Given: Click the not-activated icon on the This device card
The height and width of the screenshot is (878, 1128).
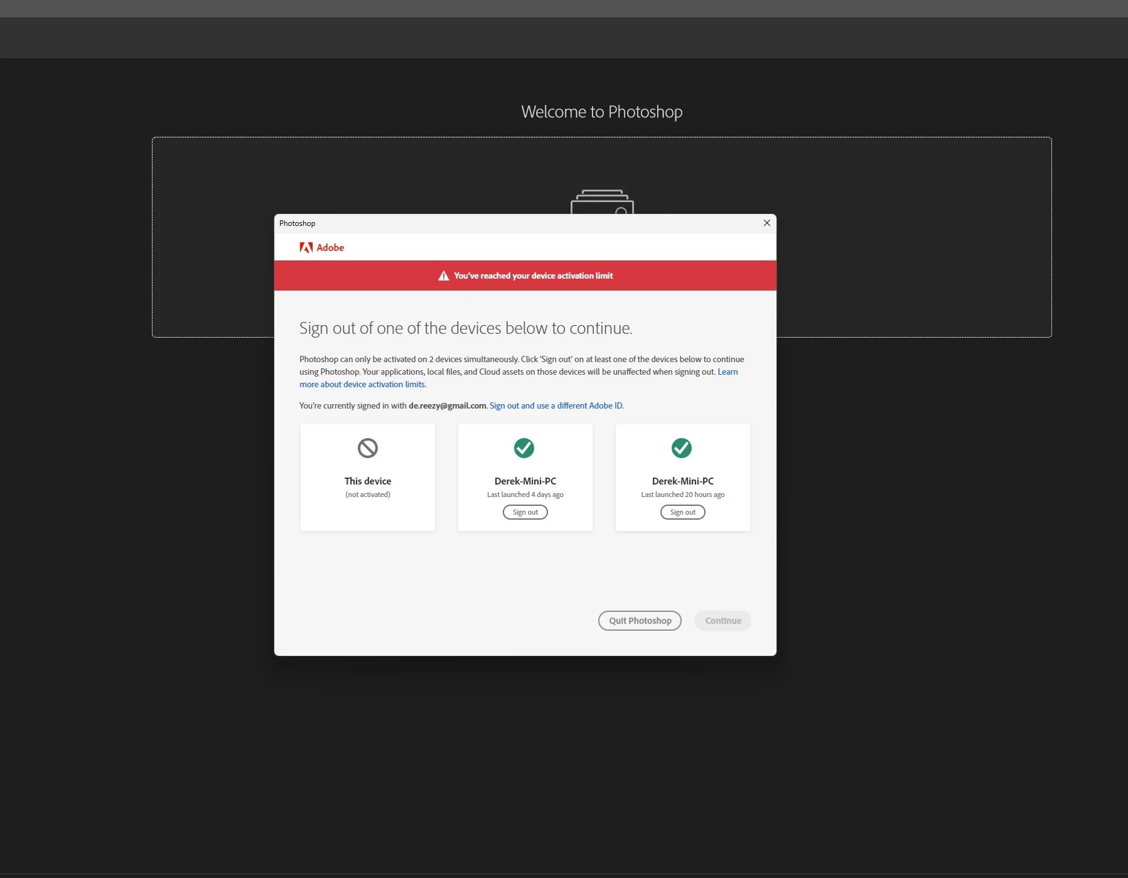Looking at the screenshot, I should 368,448.
